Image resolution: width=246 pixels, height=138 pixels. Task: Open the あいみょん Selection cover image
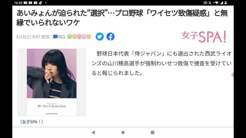(52, 82)
